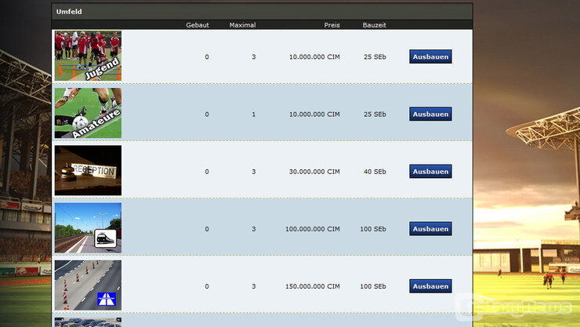580x327 pixels.
Task: Click the Jugend row price 10.000.000 CIM
Action: pos(314,56)
